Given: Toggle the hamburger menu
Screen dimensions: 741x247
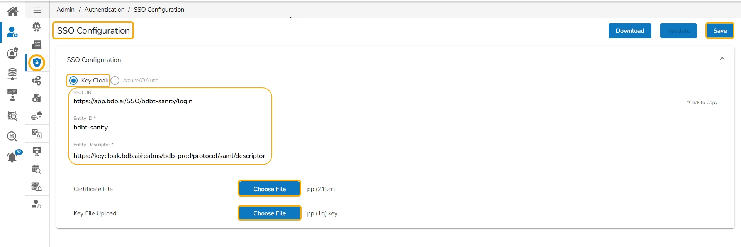Looking at the screenshot, I should (x=37, y=10).
